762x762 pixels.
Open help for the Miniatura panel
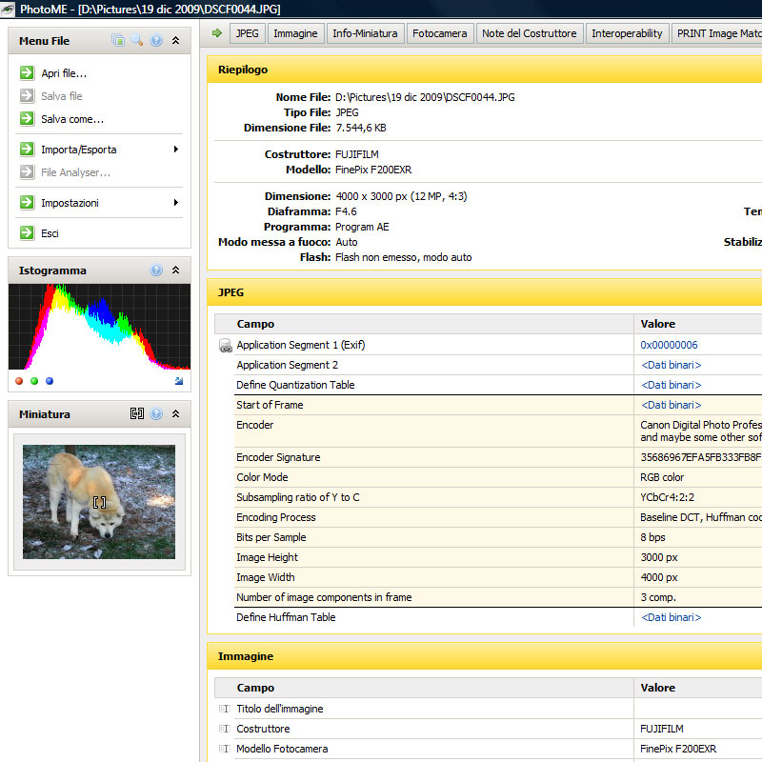(156, 413)
